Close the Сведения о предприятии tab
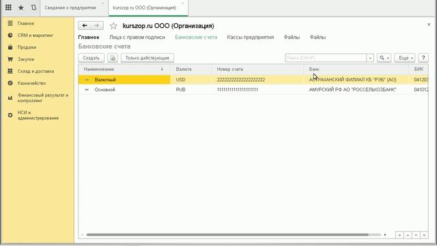Screen dimensions: 437x246 (x=102, y=3)
